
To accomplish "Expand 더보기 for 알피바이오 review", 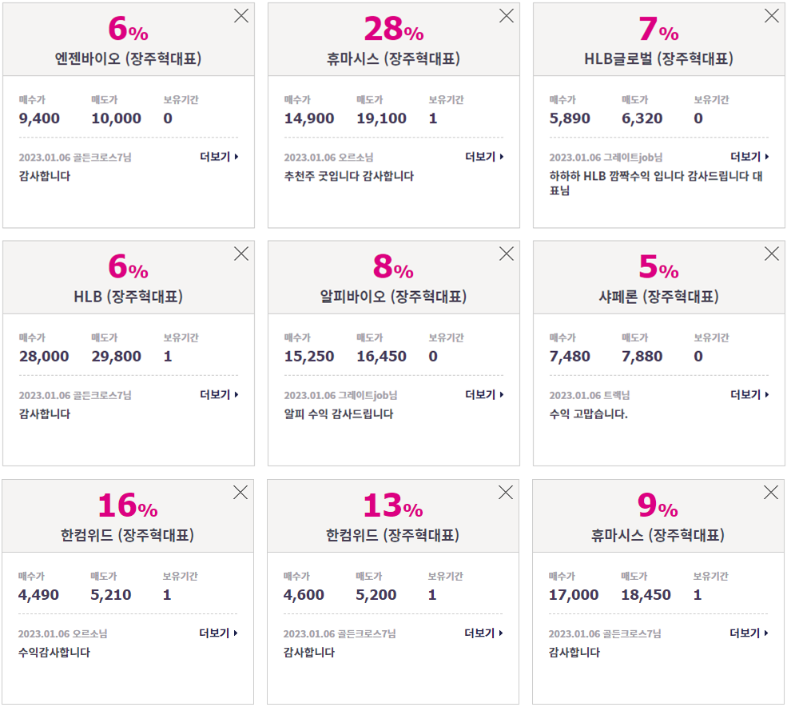I will (484, 394).
